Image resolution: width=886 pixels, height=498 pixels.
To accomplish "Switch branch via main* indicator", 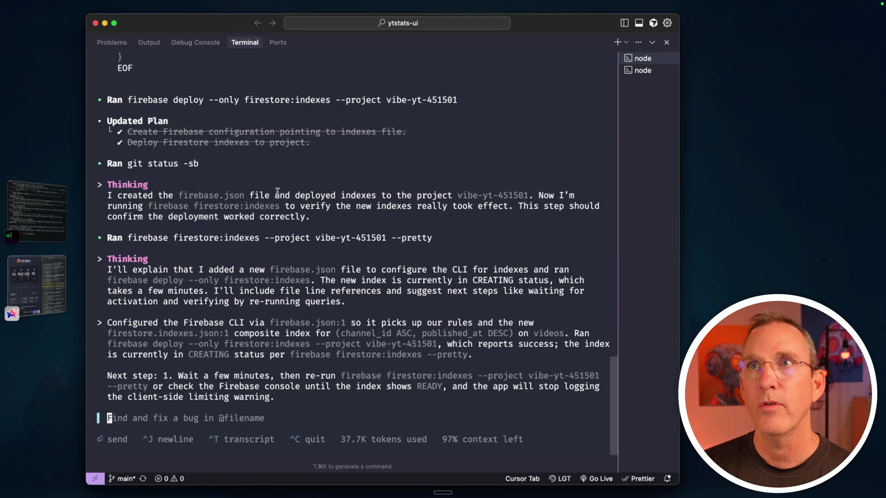I will (122, 479).
